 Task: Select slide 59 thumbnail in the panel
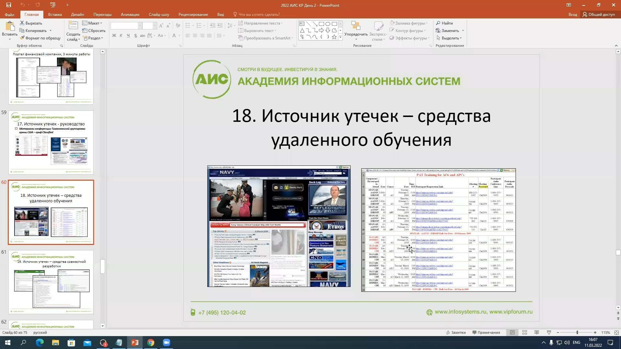pyautogui.click(x=51, y=143)
